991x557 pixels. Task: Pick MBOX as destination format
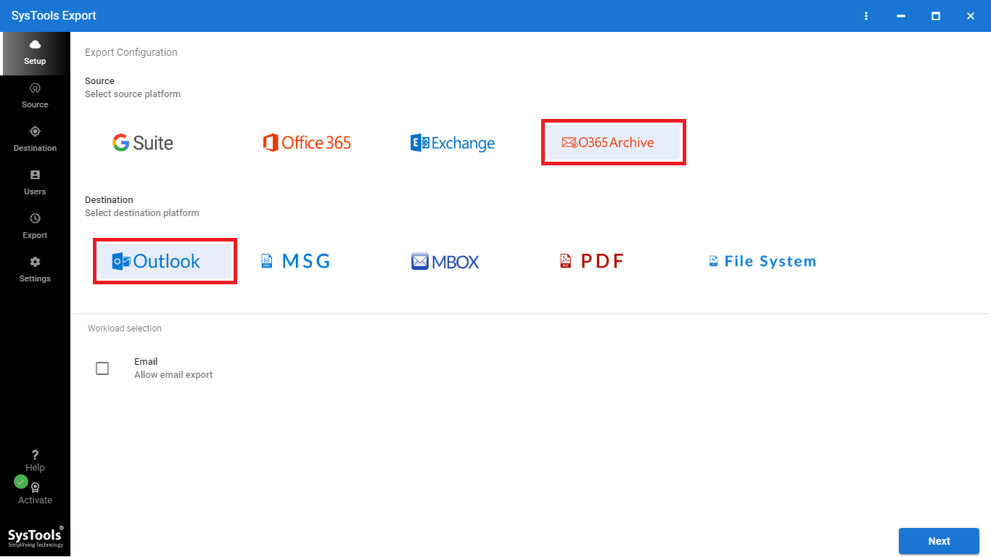445,261
